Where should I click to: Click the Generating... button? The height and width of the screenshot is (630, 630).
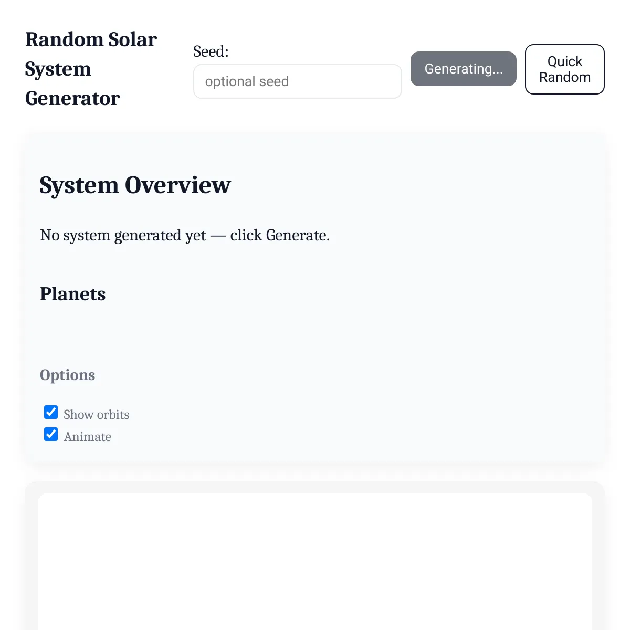(463, 69)
